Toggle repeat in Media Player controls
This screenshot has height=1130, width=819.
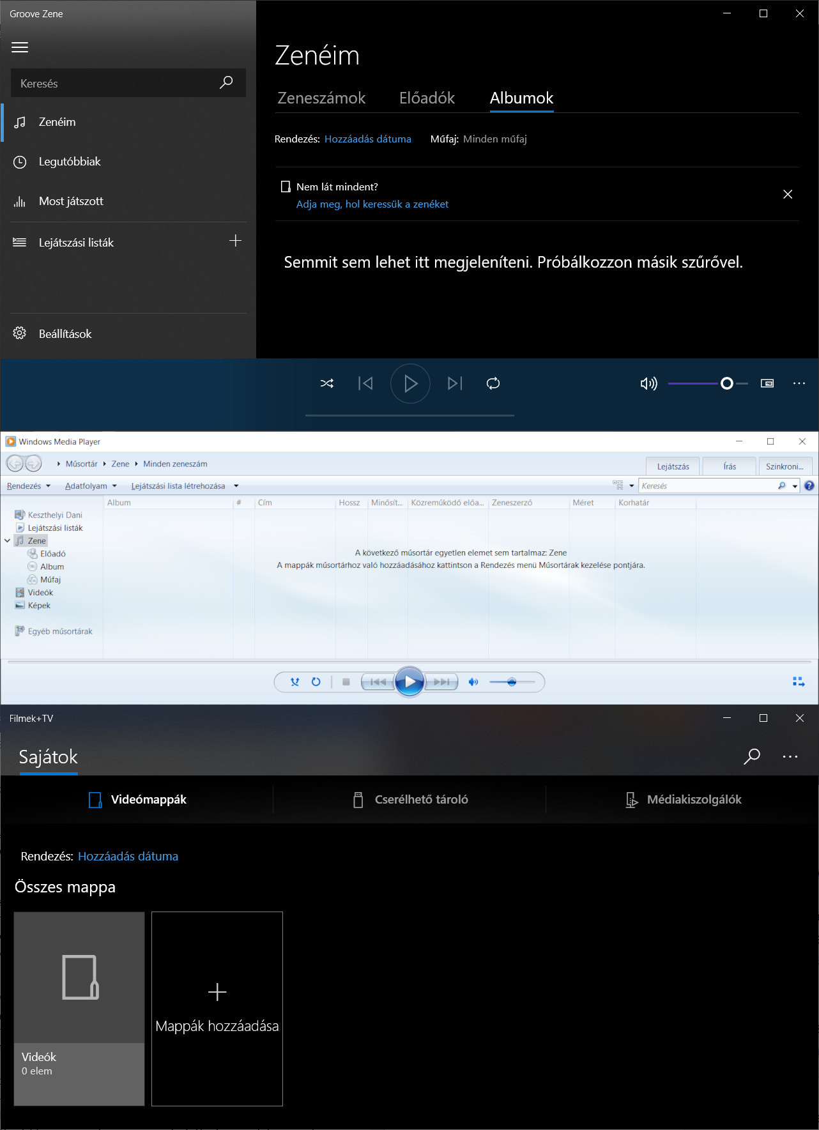[x=316, y=682]
